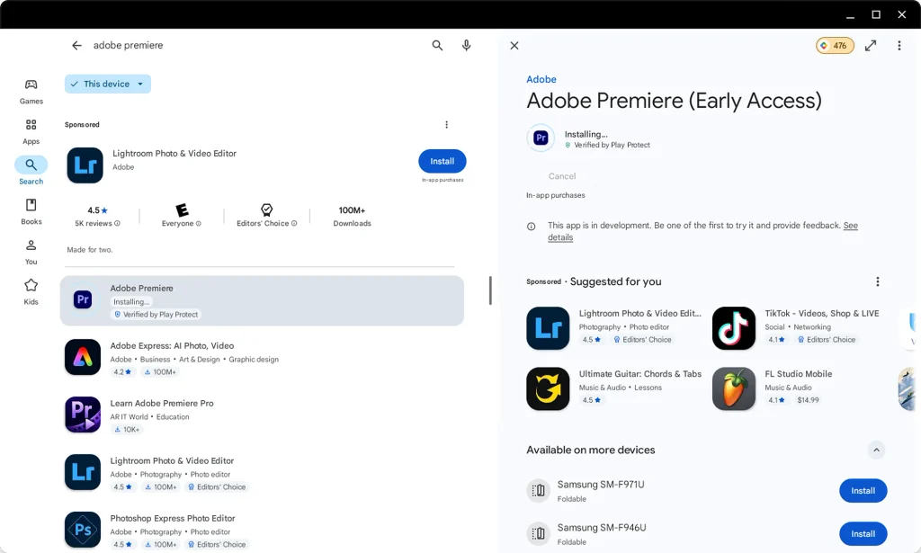The height and width of the screenshot is (553, 921).
Task: Switch to the Apps tab
Action: (31, 131)
